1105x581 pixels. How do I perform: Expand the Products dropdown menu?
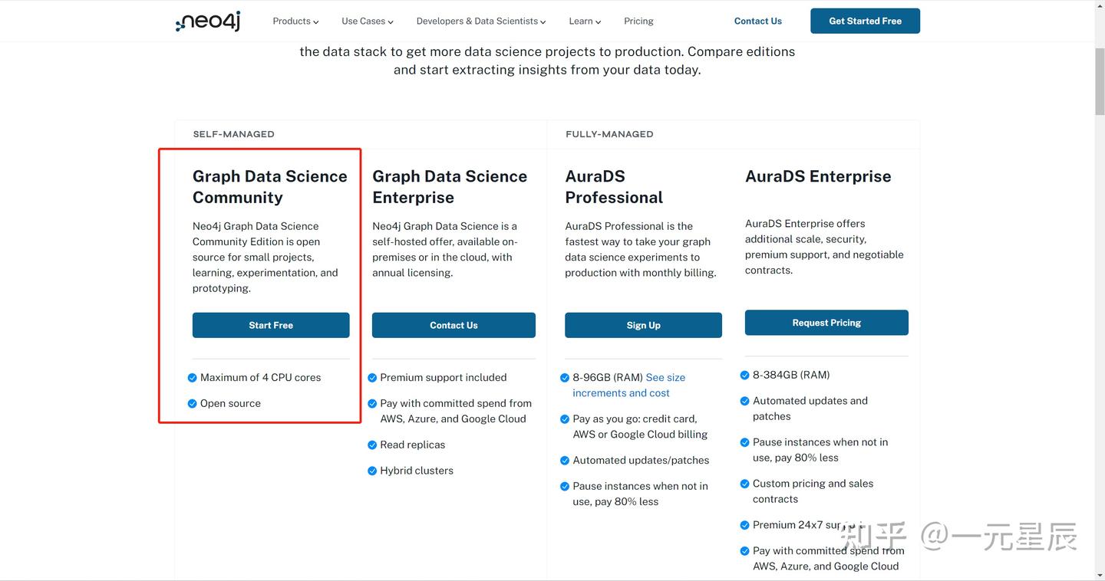point(295,21)
